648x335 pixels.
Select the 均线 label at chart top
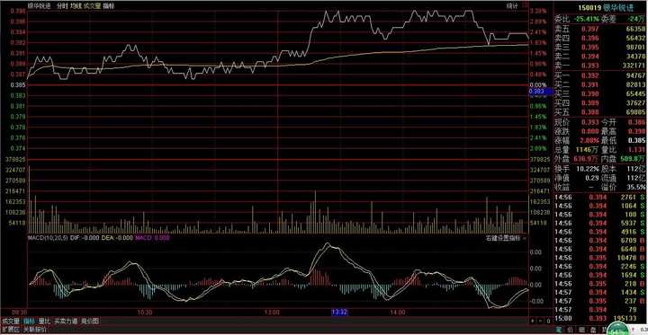(76, 5)
